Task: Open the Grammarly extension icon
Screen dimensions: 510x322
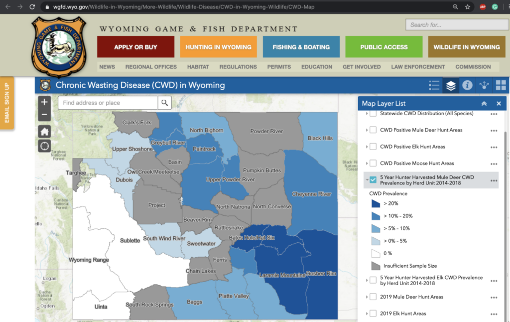Action: [495, 7]
